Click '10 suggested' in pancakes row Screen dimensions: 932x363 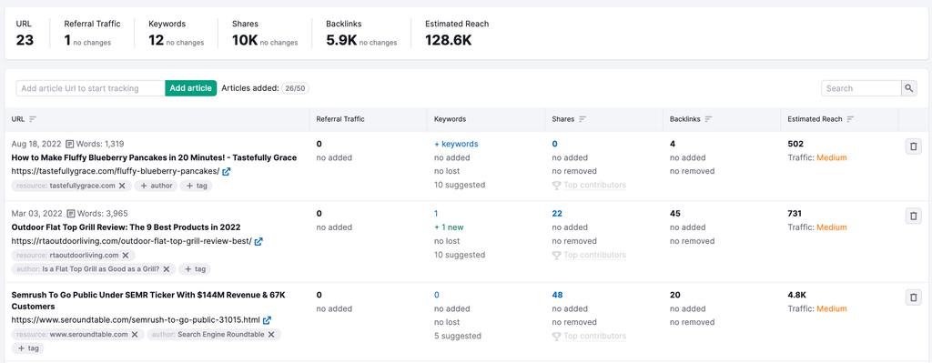(459, 185)
